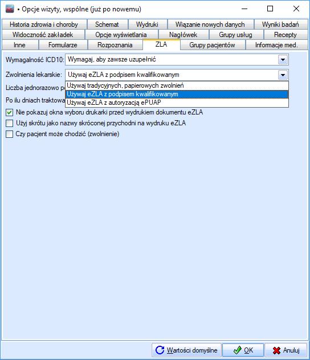Select the Rozpoznania tab

tap(115, 45)
